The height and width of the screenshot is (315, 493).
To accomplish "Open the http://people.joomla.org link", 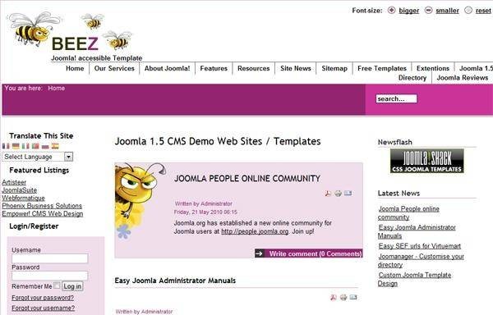I will click(x=255, y=231).
